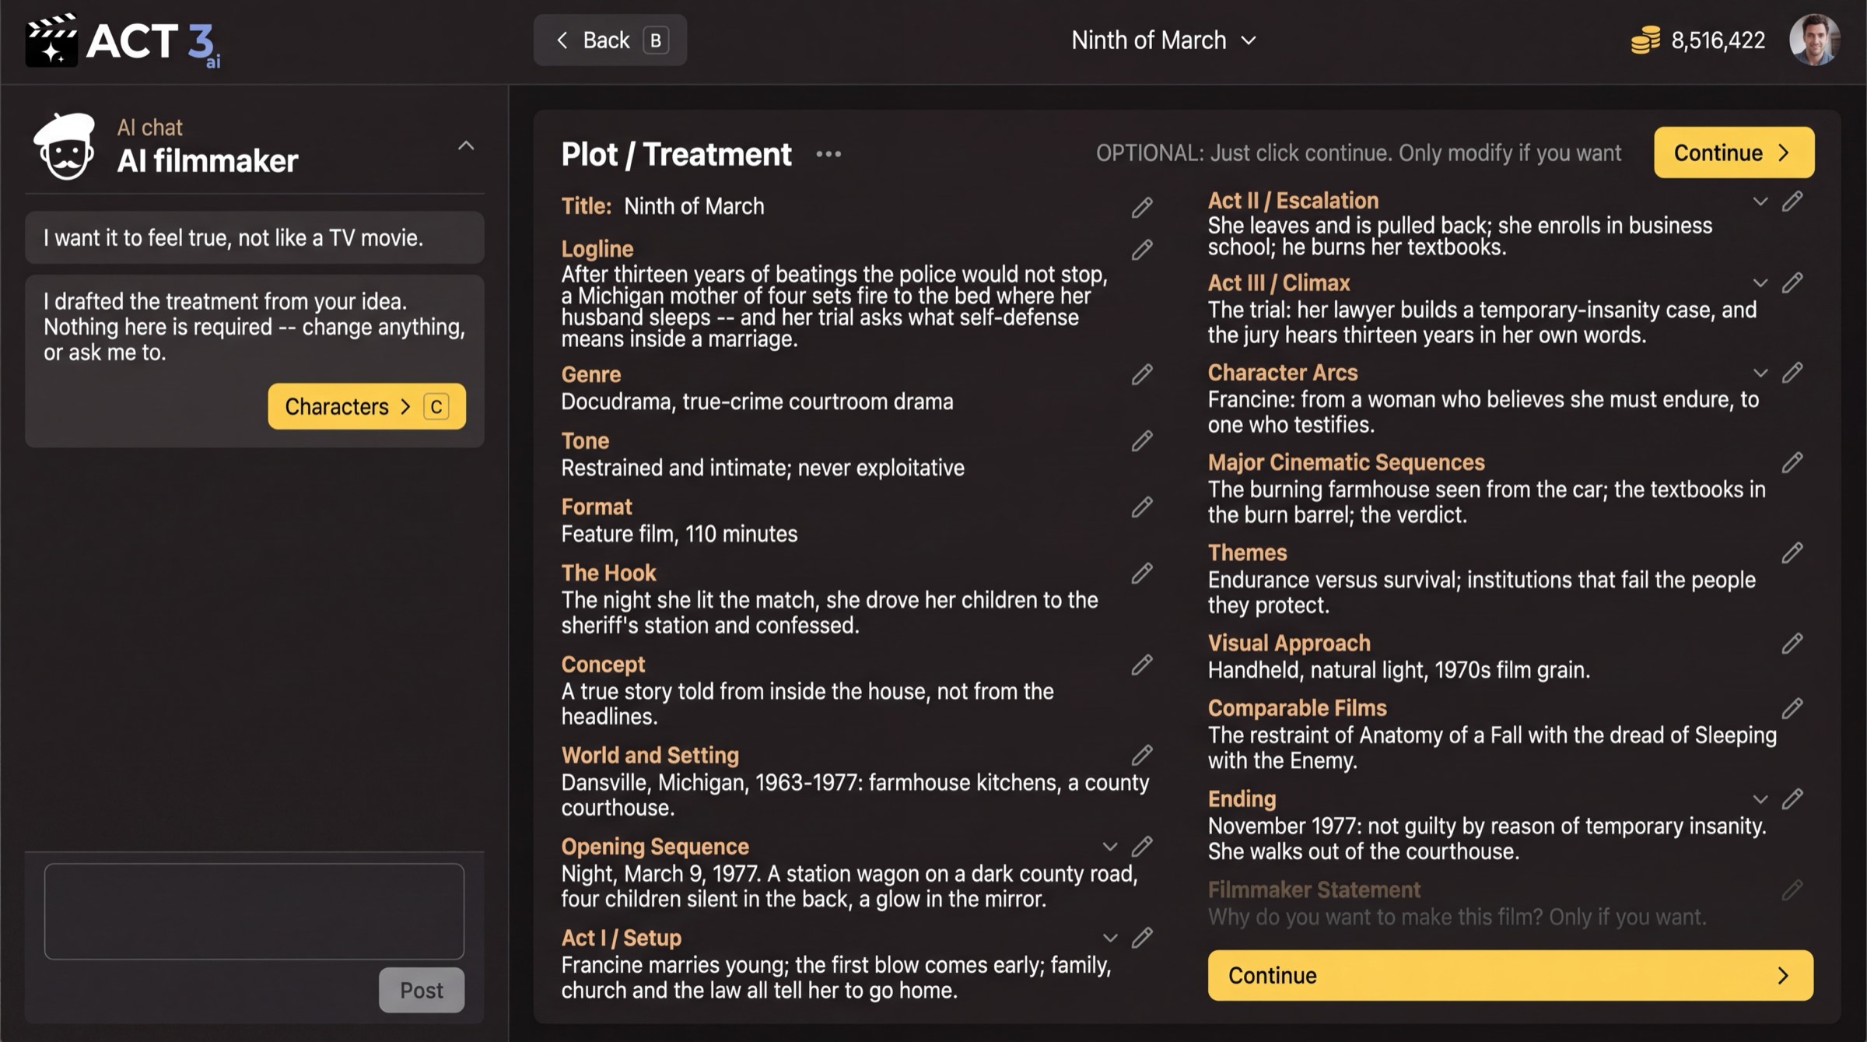Edit the Act II / Escalation section
This screenshot has width=1867, height=1042.
tap(1792, 201)
